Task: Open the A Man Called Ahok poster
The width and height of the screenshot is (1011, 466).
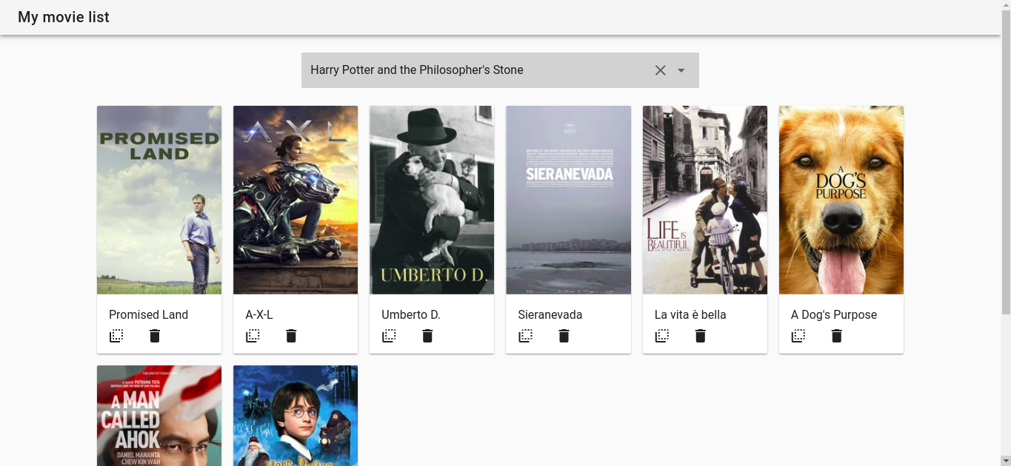Action: [x=159, y=416]
